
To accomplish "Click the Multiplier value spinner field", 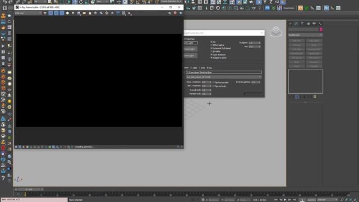I will 254,43.
